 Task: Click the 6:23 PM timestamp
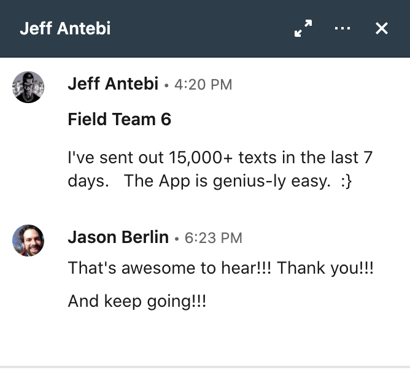point(214,238)
